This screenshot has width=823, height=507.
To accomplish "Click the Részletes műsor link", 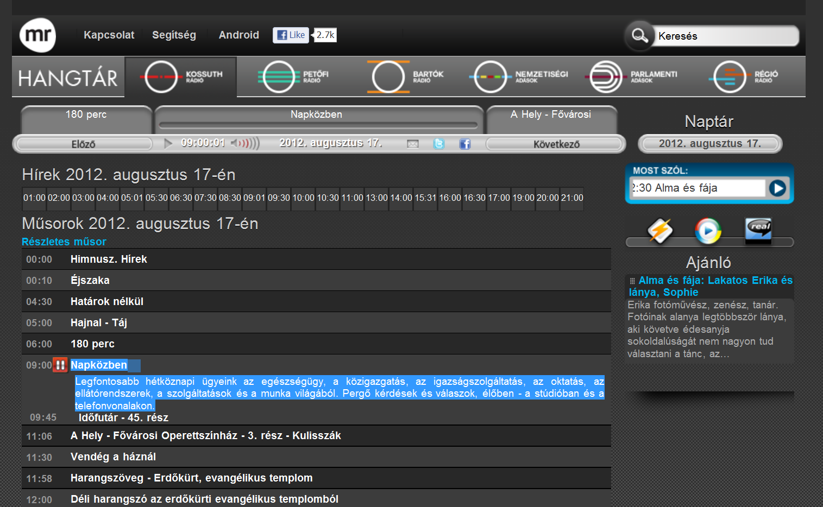I will pos(64,242).
